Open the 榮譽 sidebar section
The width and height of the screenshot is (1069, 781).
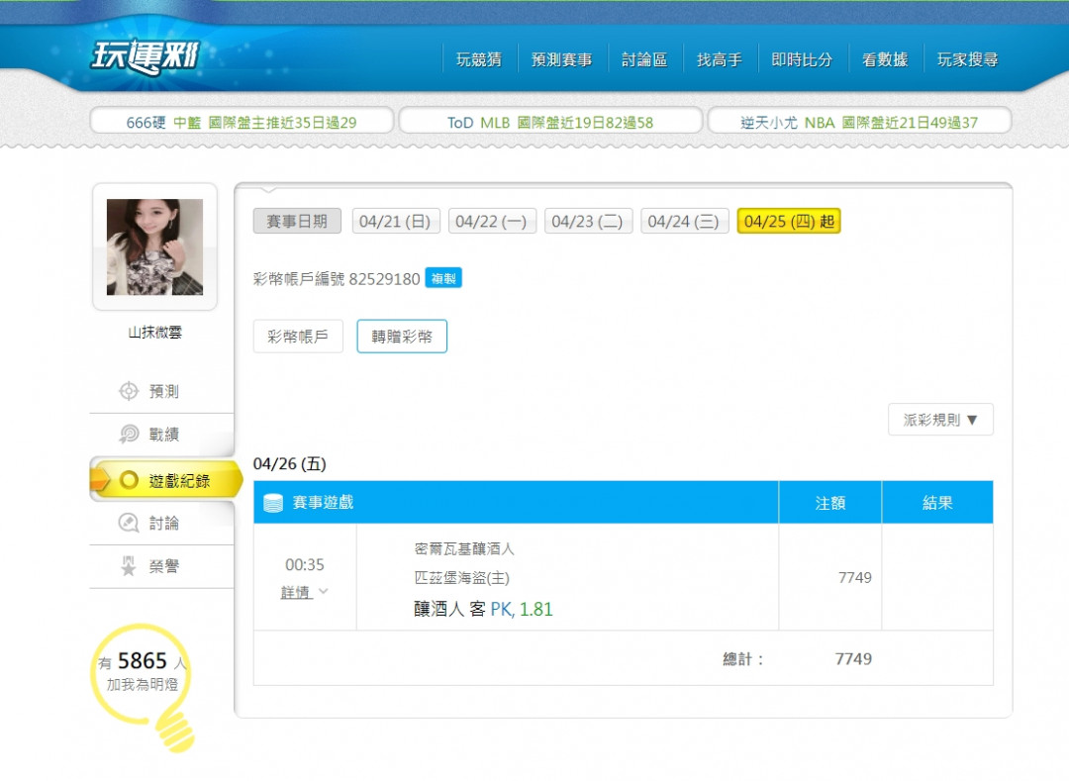pos(161,566)
